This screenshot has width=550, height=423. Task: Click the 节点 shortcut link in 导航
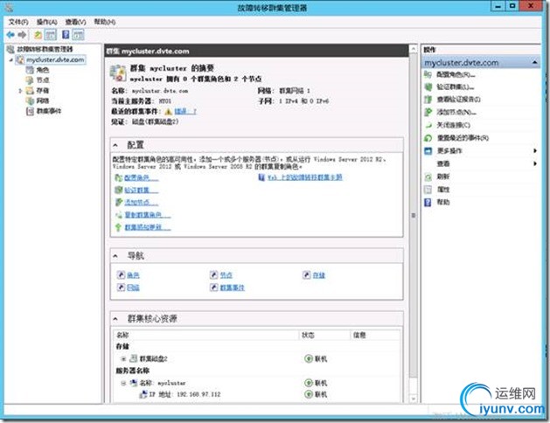click(x=226, y=275)
